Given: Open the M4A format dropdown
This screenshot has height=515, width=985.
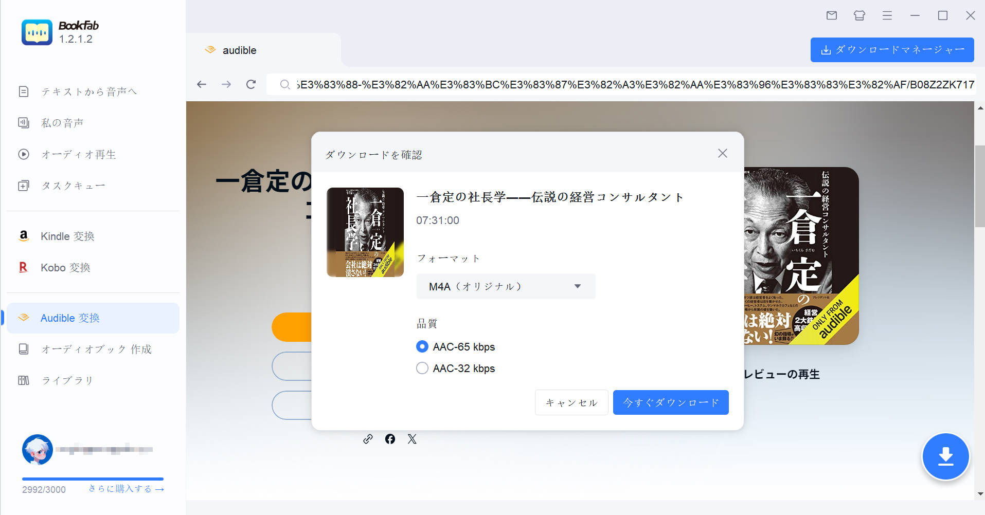Looking at the screenshot, I should [x=505, y=286].
